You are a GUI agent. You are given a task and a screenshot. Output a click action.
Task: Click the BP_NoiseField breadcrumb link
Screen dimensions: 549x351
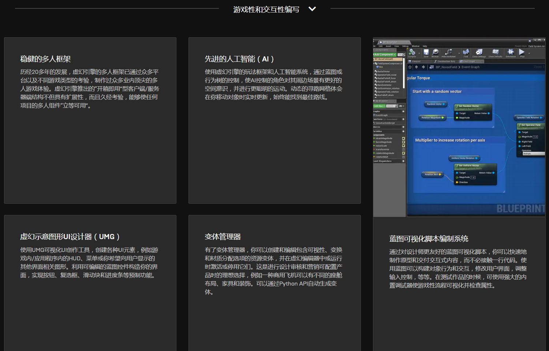446,67
